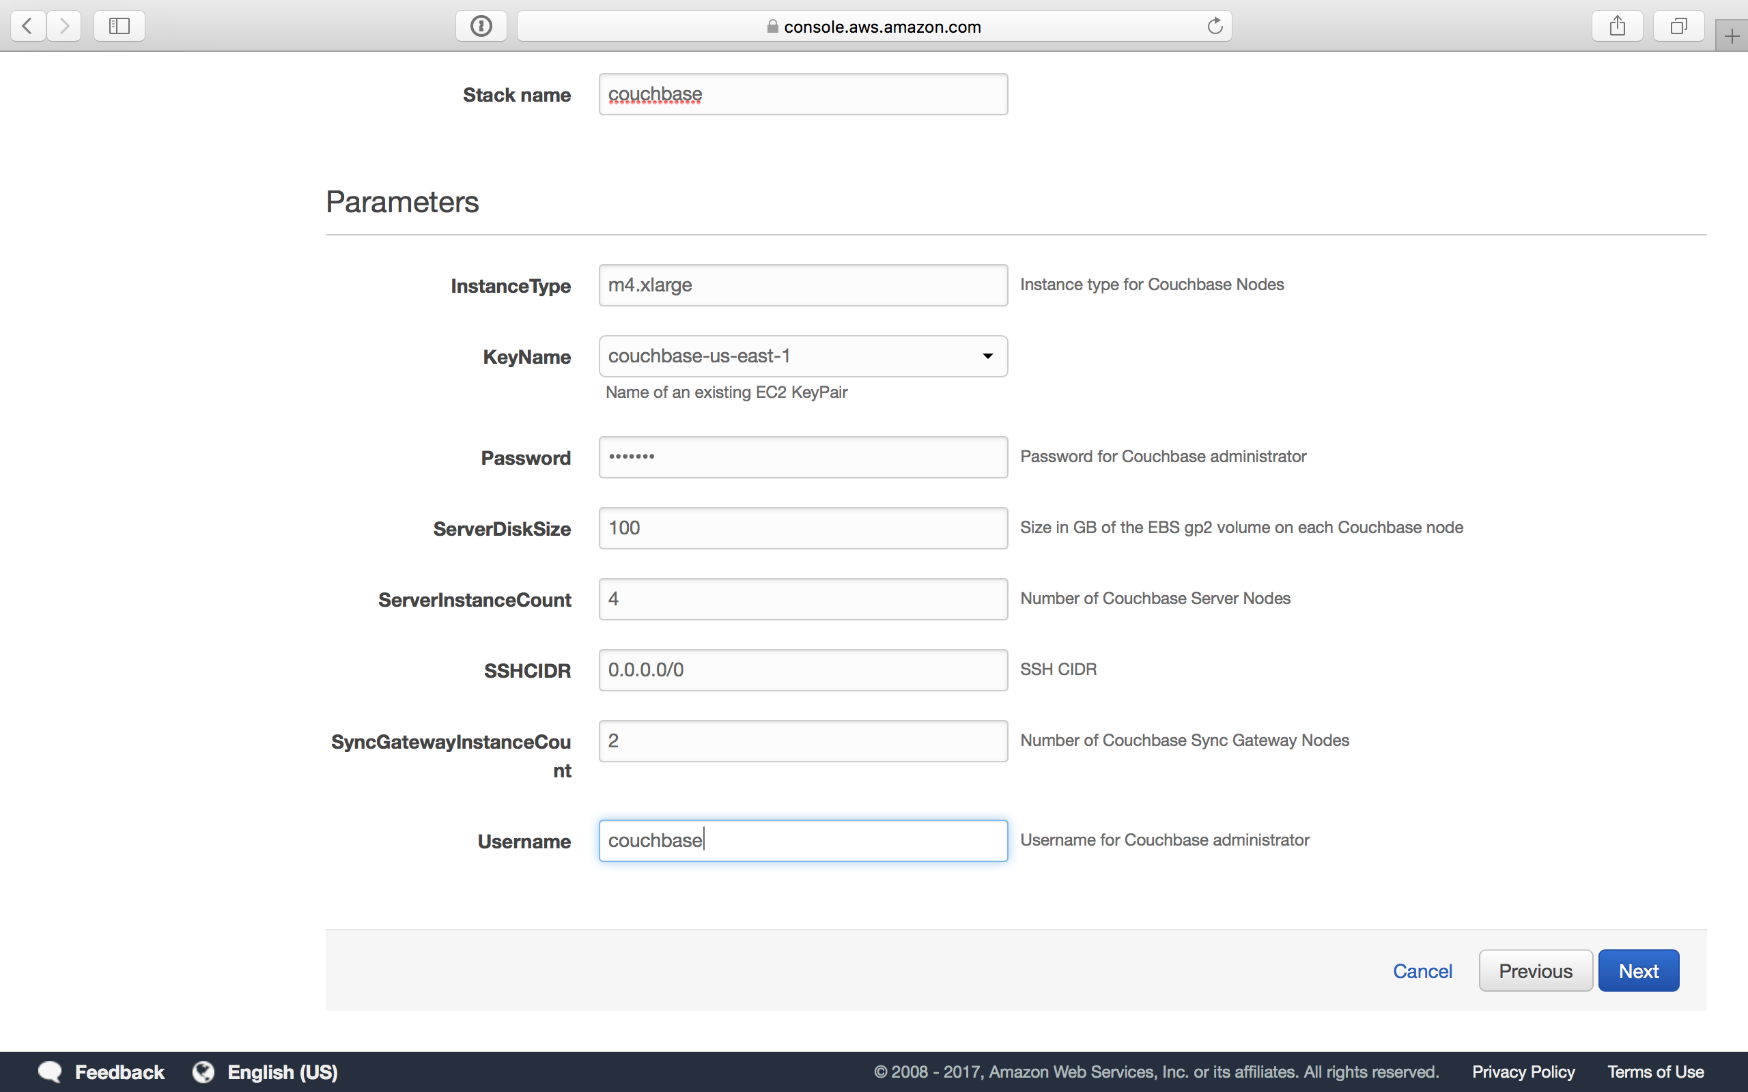This screenshot has width=1748, height=1092.
Task: Click 'Password for Couchbase administrator' description
Action: coord(1163,457)
